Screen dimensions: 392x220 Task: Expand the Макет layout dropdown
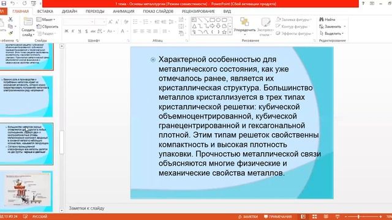click(x=46, y=20)
